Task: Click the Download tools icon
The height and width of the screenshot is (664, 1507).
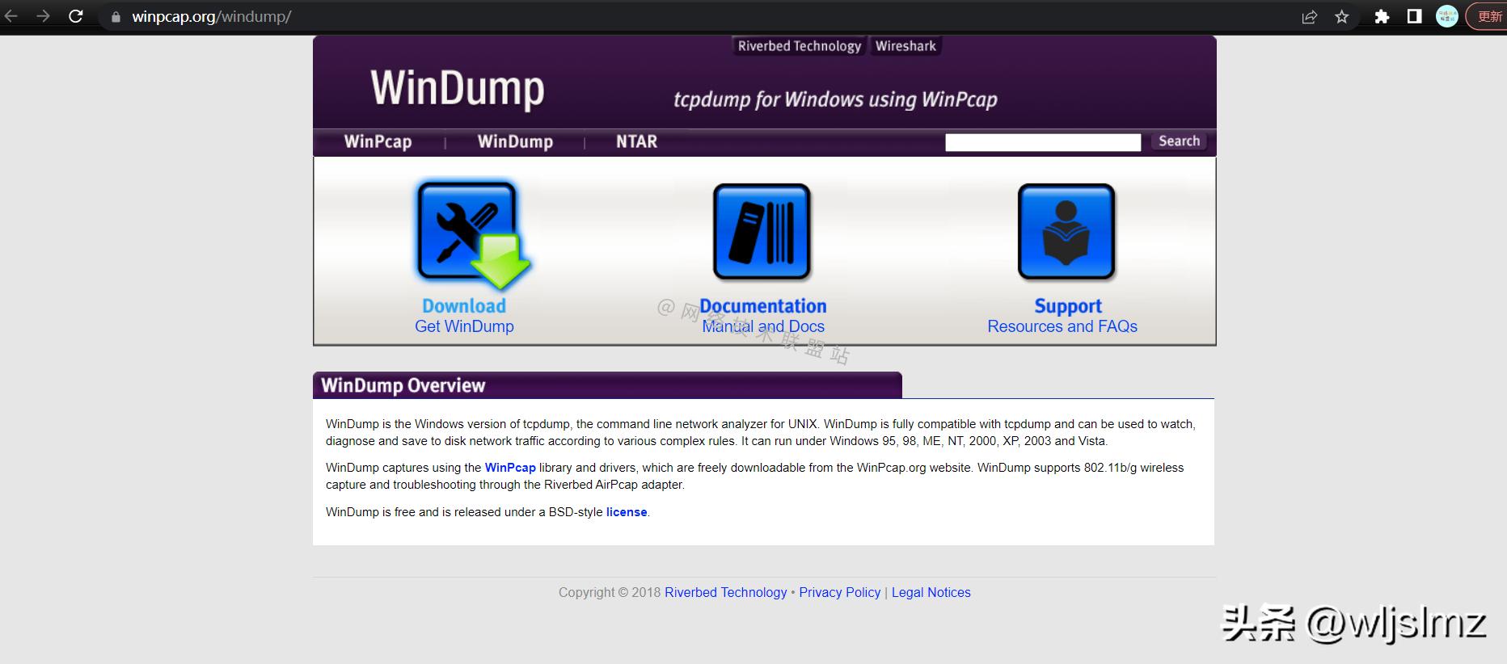Action: tap(471, 234)
